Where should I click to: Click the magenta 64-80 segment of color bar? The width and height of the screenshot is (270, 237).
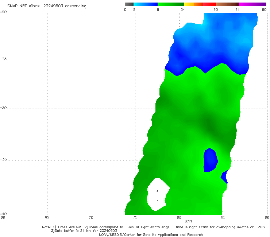252,4
